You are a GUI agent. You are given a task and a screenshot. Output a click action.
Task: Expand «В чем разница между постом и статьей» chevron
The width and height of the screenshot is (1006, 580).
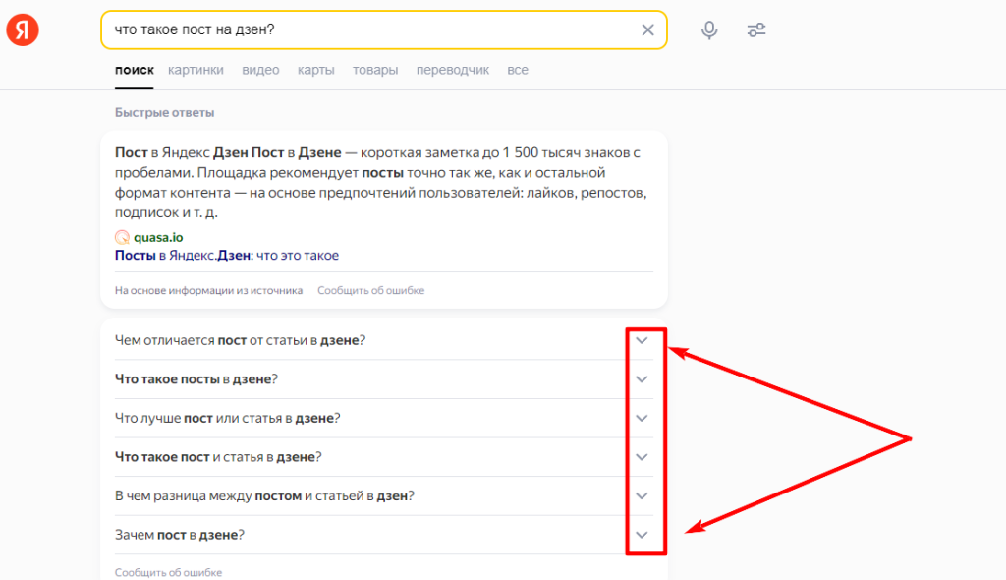click(x=642, y=495)
